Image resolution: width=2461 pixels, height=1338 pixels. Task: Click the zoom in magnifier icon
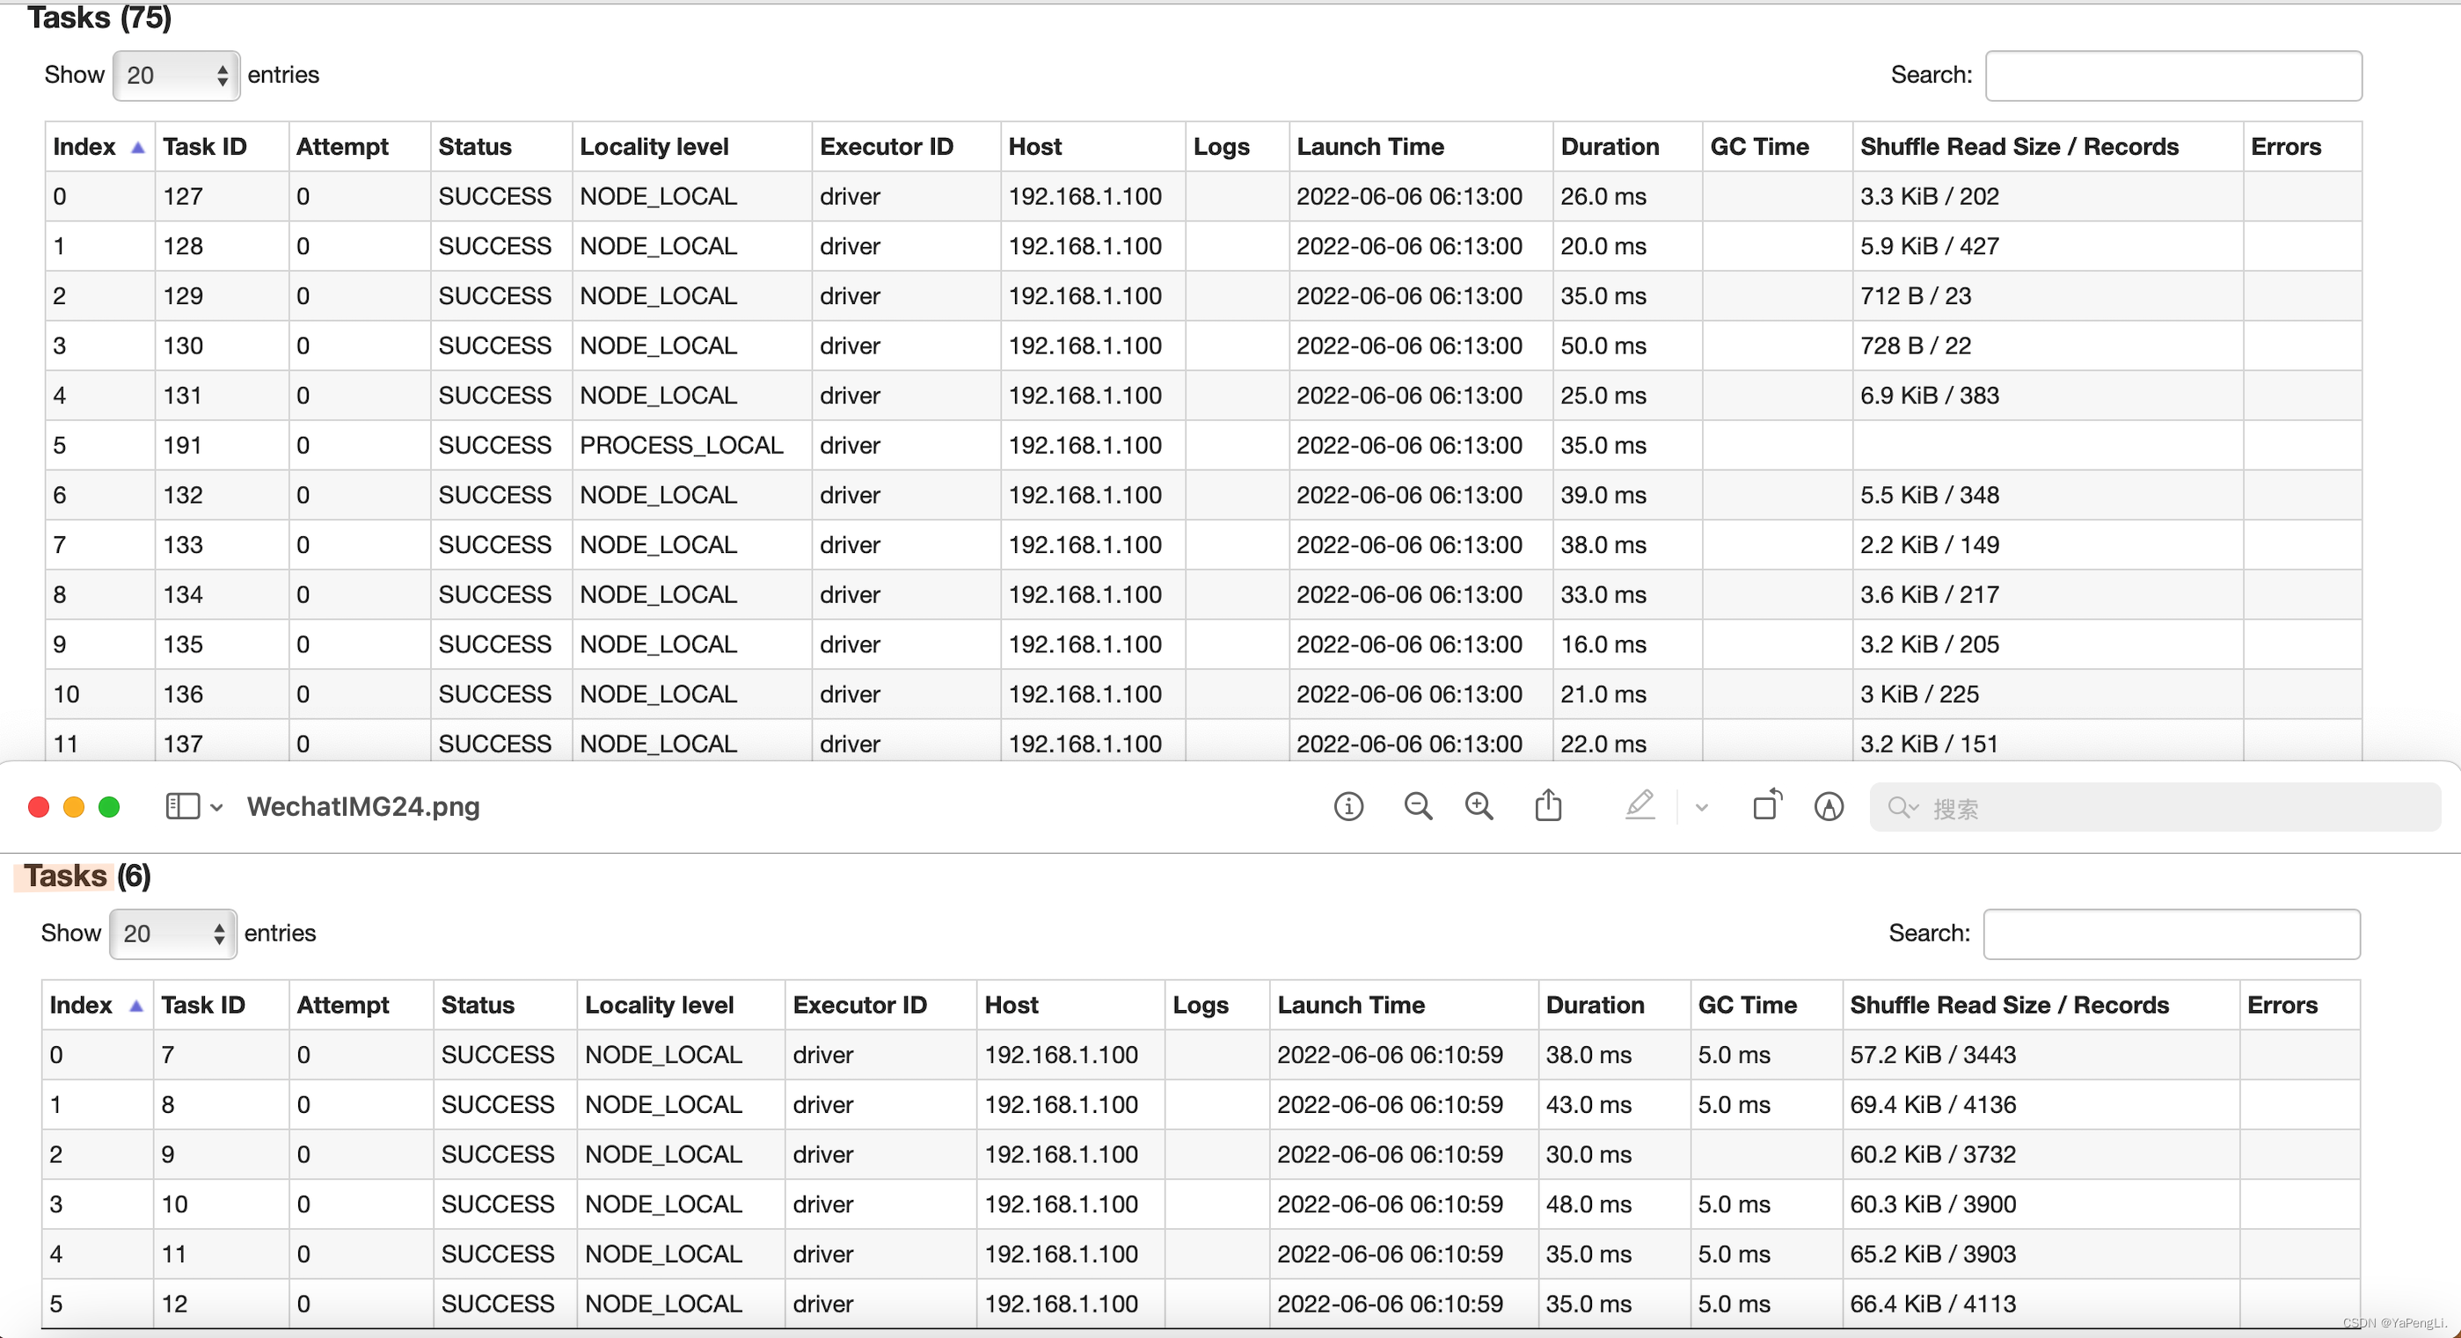tap(1479, 807)
